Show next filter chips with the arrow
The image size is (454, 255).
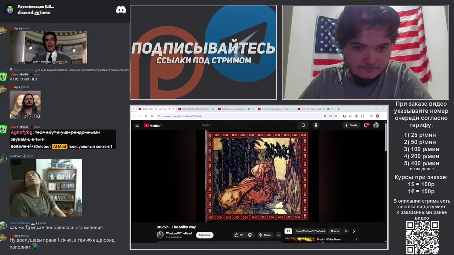(354, 231)
